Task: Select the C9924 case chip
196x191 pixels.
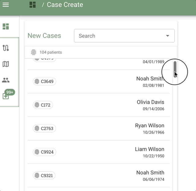Action: pyautogui.click(x=44, y=152)
